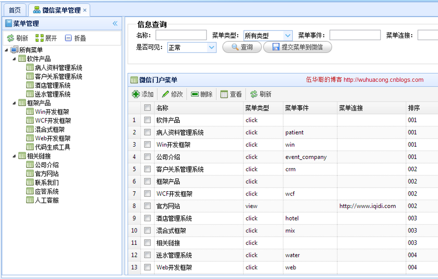438x279 pixels.
Task: Collapse the 框架产品 tree node
Action: [14, 103]
